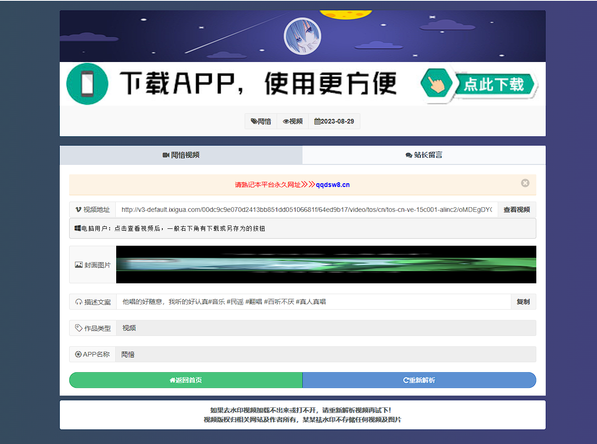
Task: Select the 闺憾视频 tab
Action: [x=181, y=155]
